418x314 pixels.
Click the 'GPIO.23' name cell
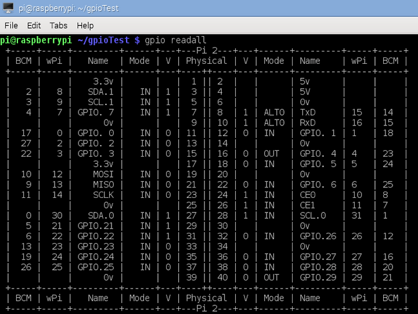click(x=96, y=246)
